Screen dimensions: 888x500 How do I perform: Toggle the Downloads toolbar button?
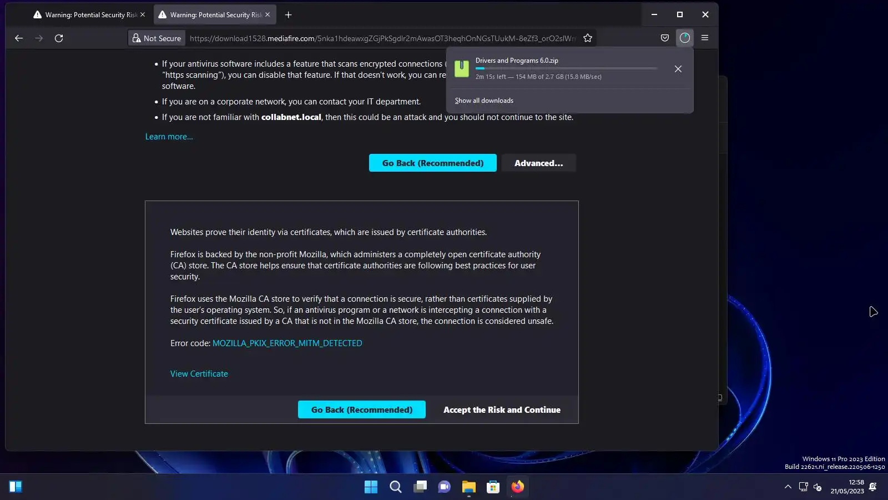point(685,38)
